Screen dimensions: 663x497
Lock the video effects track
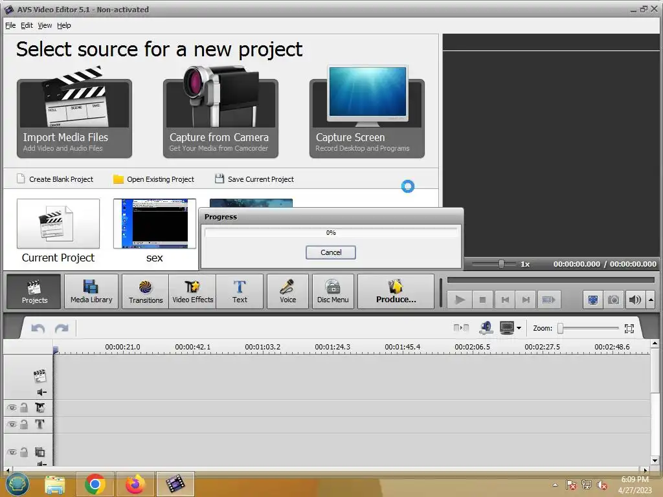click(24, 408)
